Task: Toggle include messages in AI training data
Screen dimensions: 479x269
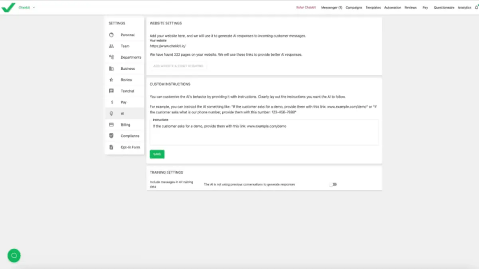Action: (x=333, y=184)
